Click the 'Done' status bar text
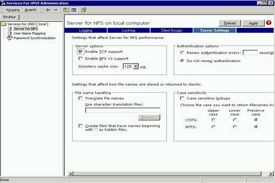Screen dimensions: 275x183 [x=4, y=180]
